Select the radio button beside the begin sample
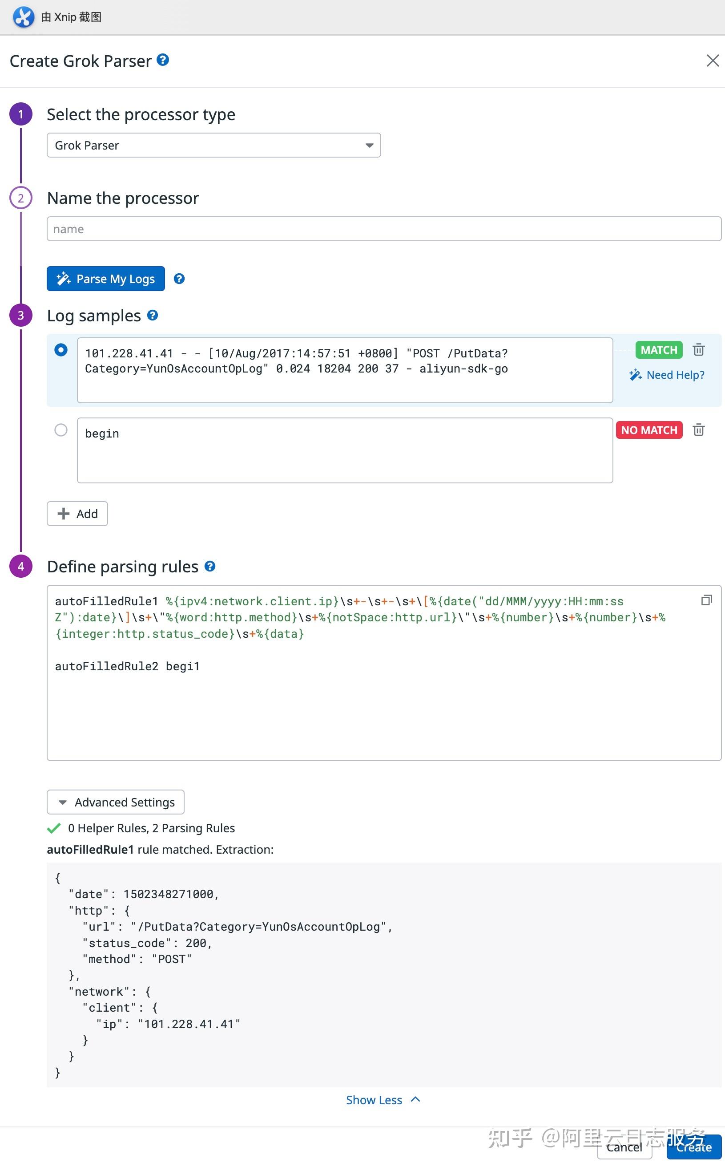725x1167 pixels. click(61, 431)
